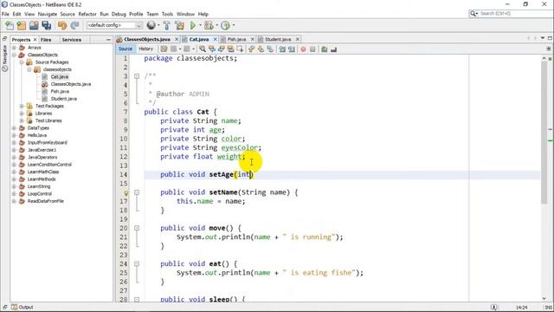This screenshot has width=554, height=312.
Task: Select Student.java in project tree
Action: (63, 99)
